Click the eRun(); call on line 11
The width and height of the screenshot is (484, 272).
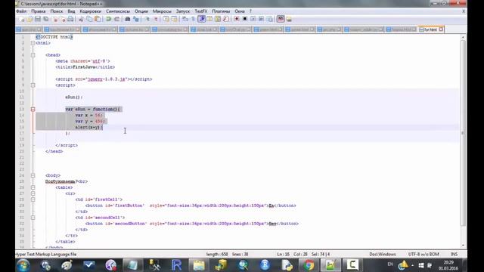click(x=74, y=97)
